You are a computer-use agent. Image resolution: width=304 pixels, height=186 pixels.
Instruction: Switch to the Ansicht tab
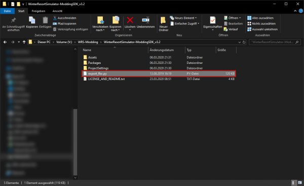click(x=57, y=11)
